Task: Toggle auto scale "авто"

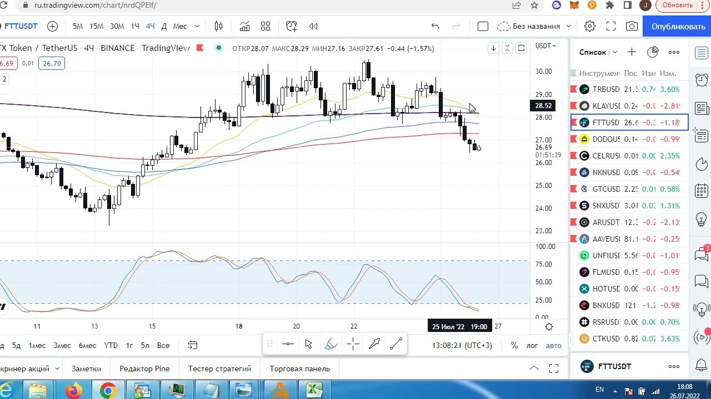Action: (554, 345)
